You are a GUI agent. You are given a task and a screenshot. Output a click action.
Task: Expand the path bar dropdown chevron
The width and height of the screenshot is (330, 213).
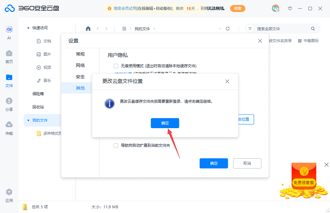[220, 28]
